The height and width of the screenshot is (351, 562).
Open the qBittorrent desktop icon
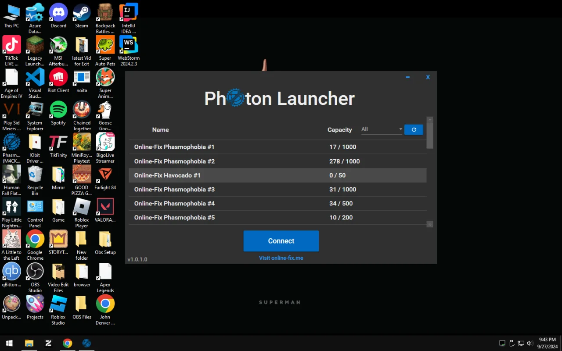11,276
